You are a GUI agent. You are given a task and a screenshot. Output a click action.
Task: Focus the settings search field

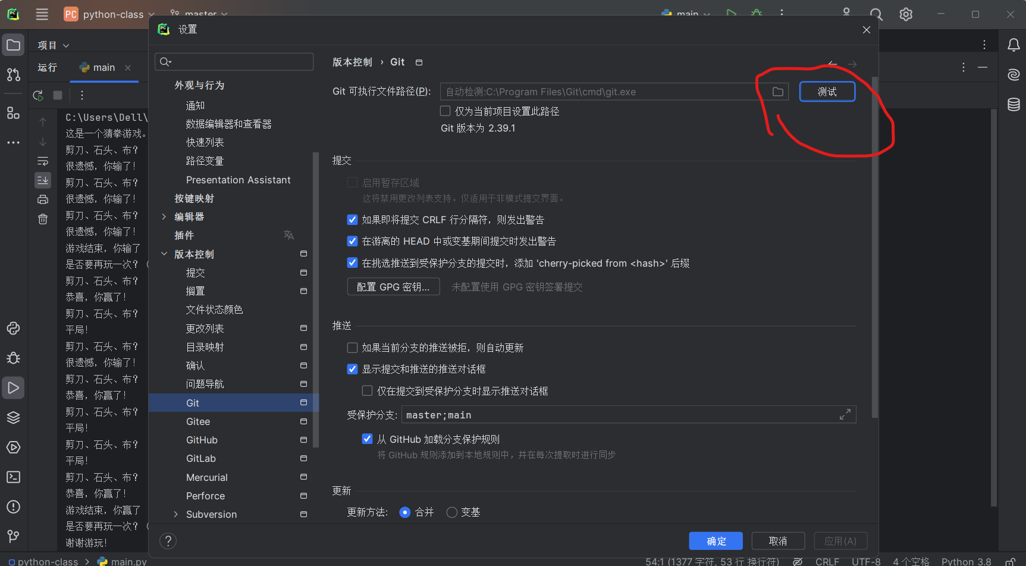[x=234, y=61]
